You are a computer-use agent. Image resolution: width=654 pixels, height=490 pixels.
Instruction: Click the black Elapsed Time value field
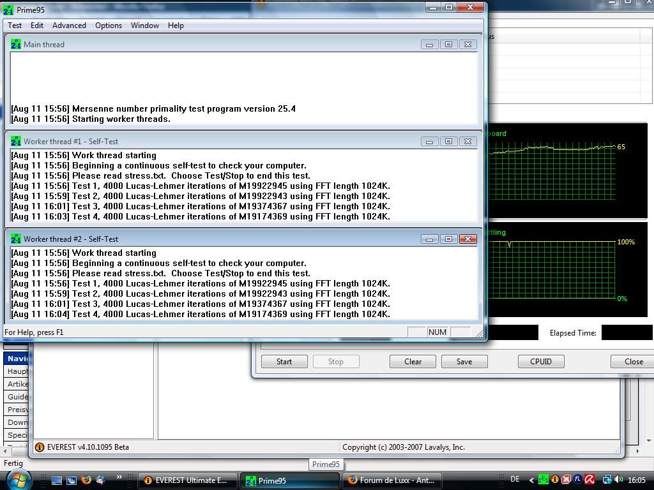click(627, 333)
